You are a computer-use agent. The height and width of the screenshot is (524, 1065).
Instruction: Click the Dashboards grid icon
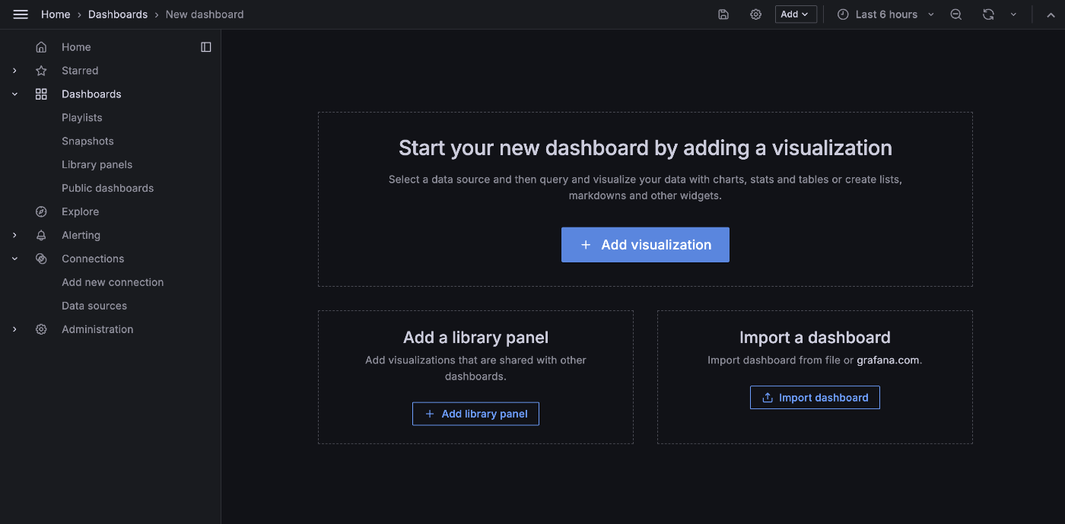click(41, 94)
